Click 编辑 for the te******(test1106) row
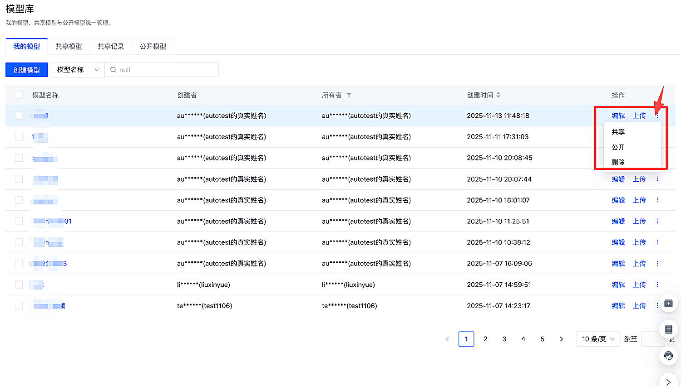Viewport: 681px width, 386px height. (618, 306)
